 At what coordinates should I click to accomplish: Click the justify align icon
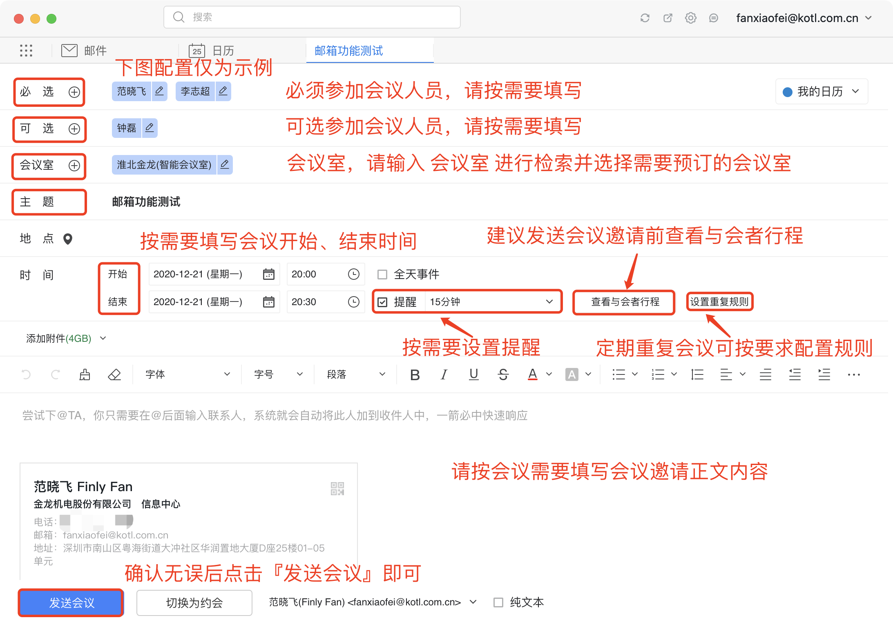[x=766, y=374]
